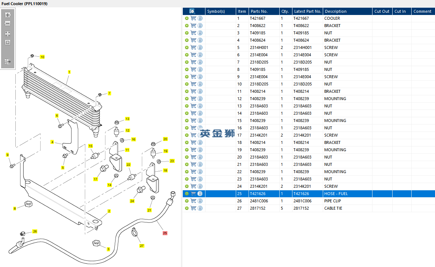Show info for item 12 MOUNTING
The image size is (435, 267).
(200, 99)
